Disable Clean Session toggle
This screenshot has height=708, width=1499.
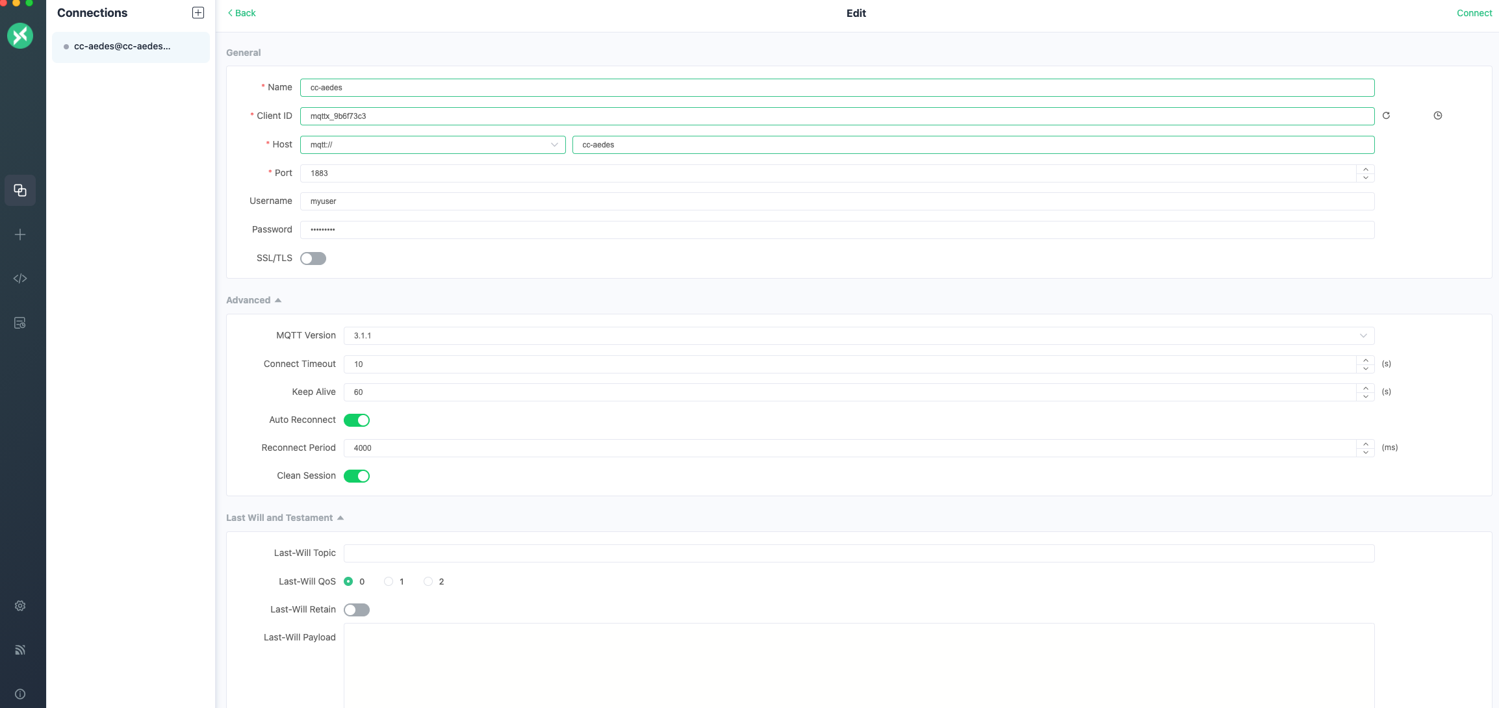coord(357,476)
